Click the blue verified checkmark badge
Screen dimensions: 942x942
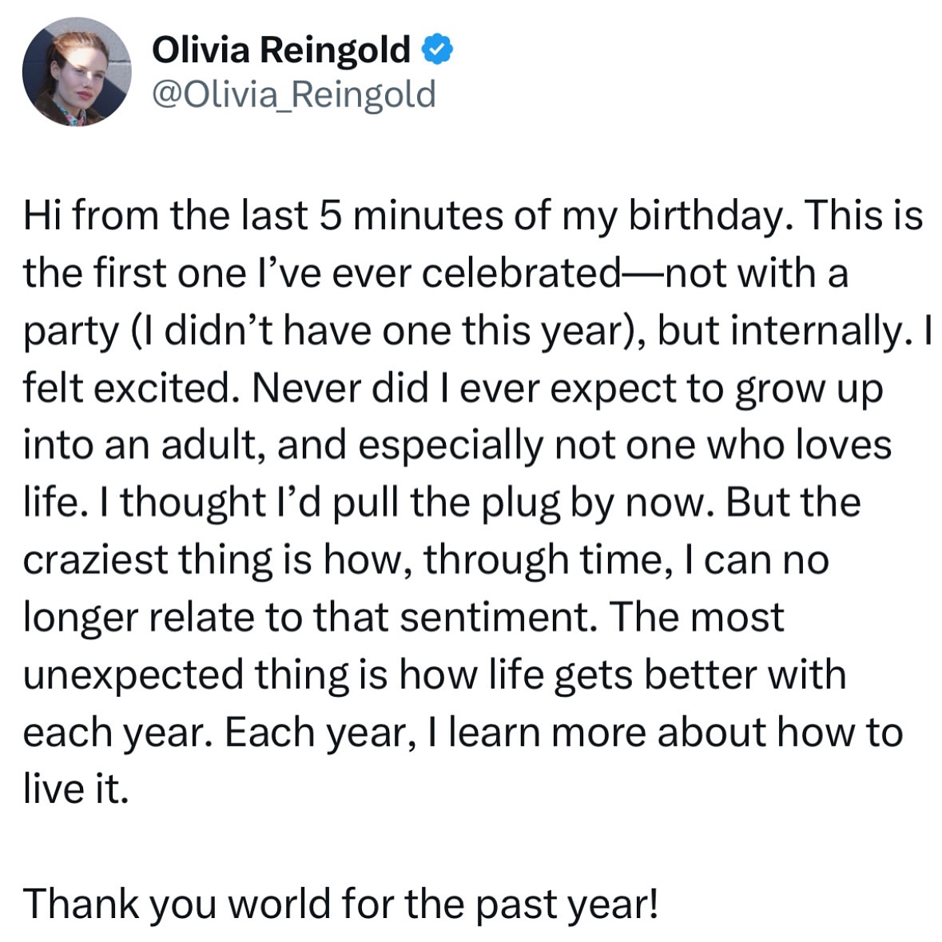(x=437, y=50)
